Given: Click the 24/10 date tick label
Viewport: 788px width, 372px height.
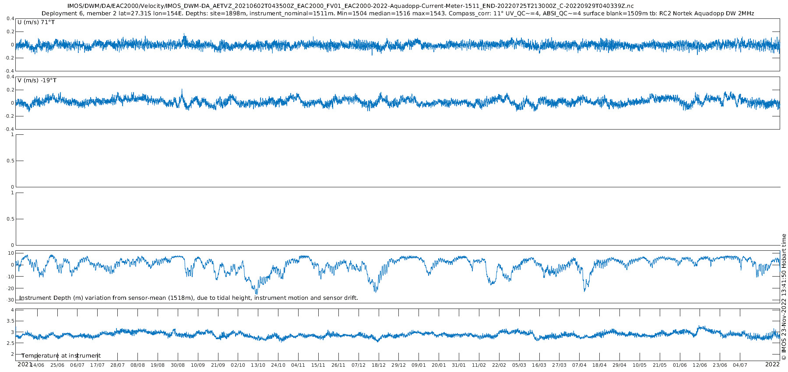Looking at the screenshot, I should [x=278, y=365].
